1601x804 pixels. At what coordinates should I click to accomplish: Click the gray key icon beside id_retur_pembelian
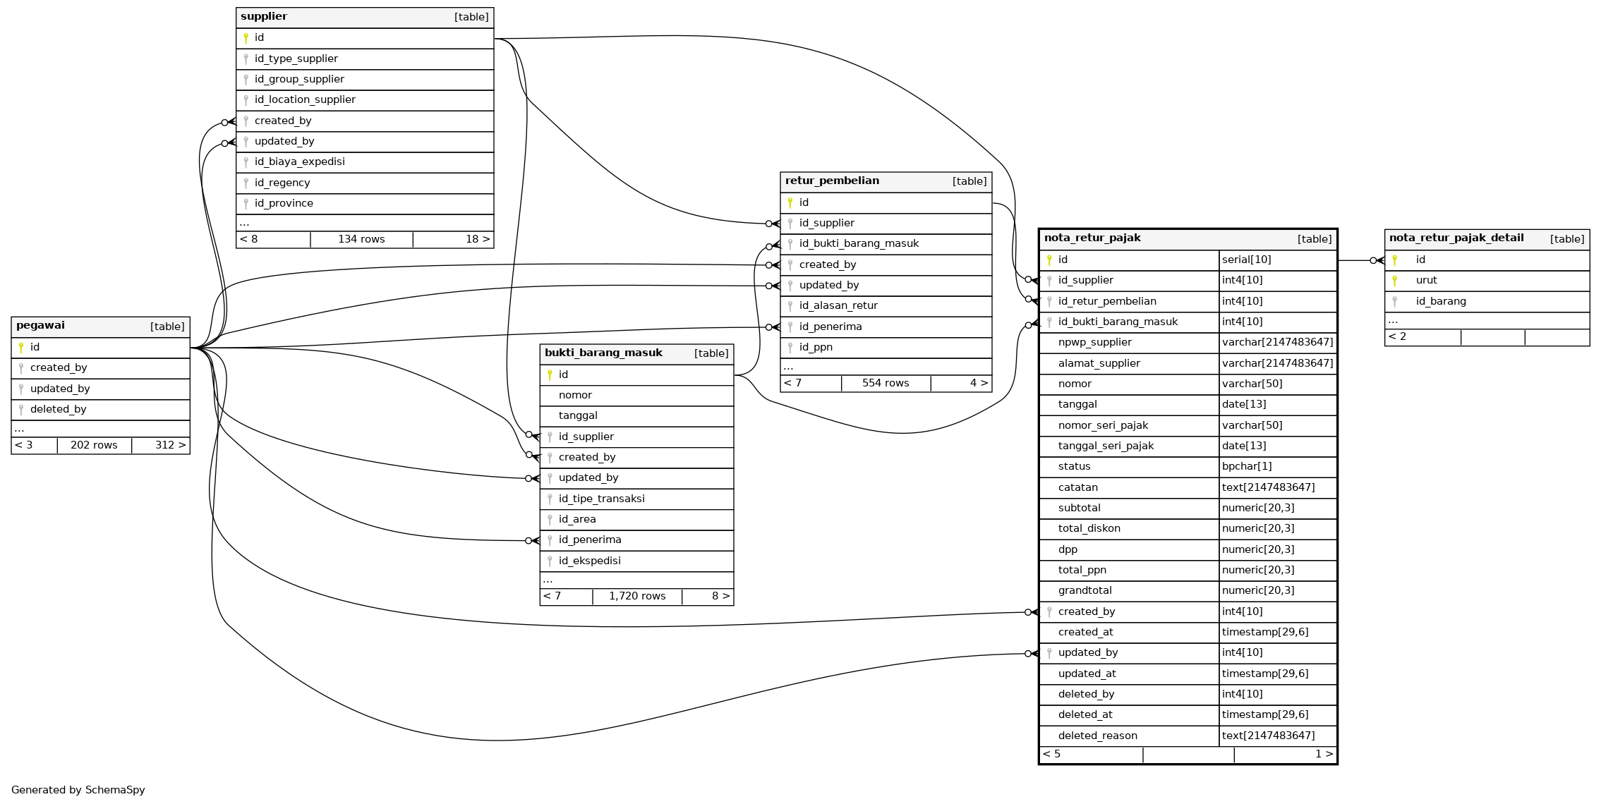(x=1049, y=302)
